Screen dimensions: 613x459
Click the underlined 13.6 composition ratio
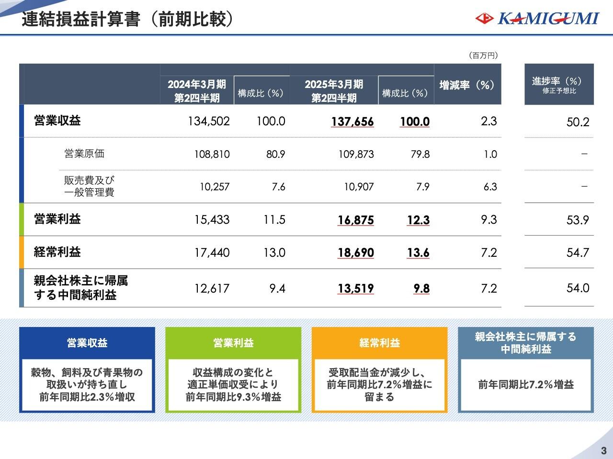click(419, 253)
